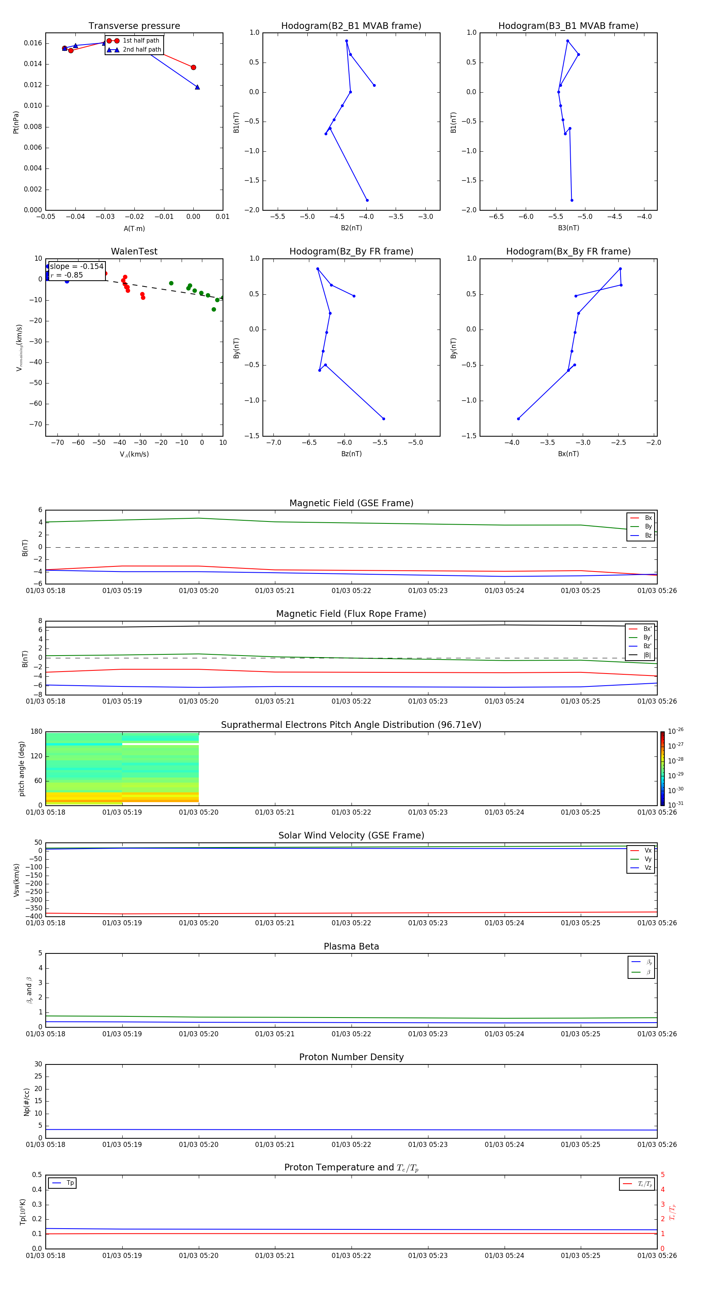Select the "r = -0.85" annotation
The height and width of the screenshot is (1290, 703).
pos(66,276)
